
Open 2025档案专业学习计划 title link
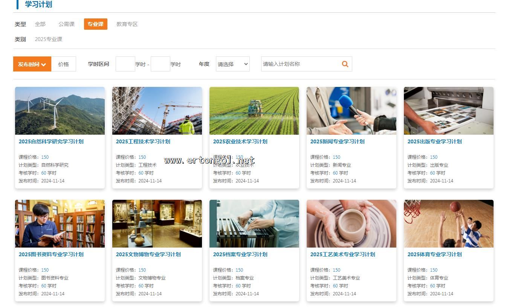tap(240, 254)
